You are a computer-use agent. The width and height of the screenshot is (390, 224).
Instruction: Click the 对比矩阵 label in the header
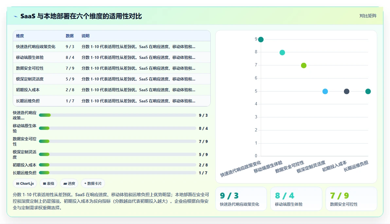pos(368,16)
